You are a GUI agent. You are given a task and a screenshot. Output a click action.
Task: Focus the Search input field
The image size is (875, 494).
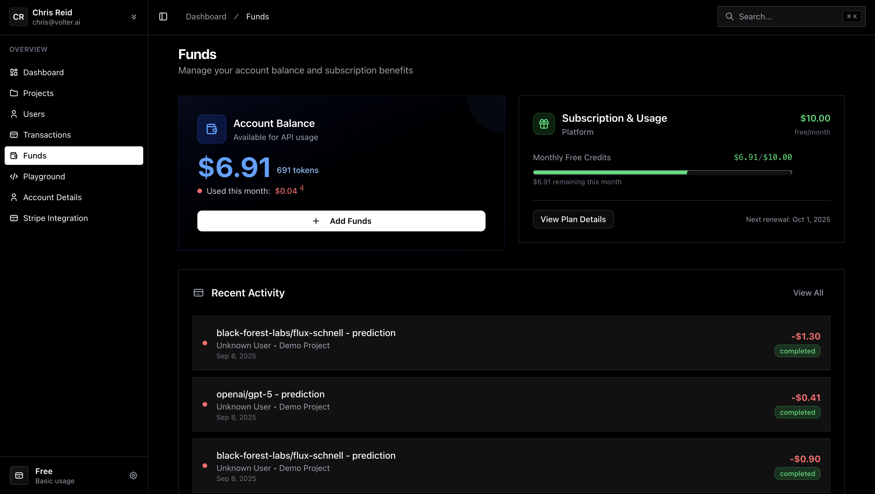[x=791, y=17]
